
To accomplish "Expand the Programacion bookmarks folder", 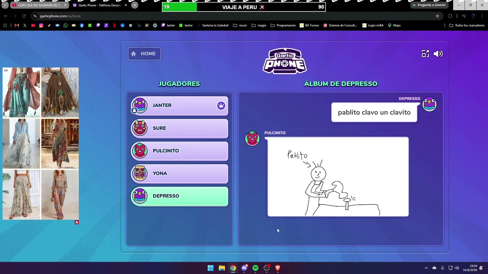I will coord(283,25).
